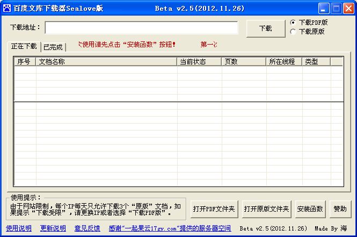
Task: Click the 序号 column header
Action: tap(25, 62)
